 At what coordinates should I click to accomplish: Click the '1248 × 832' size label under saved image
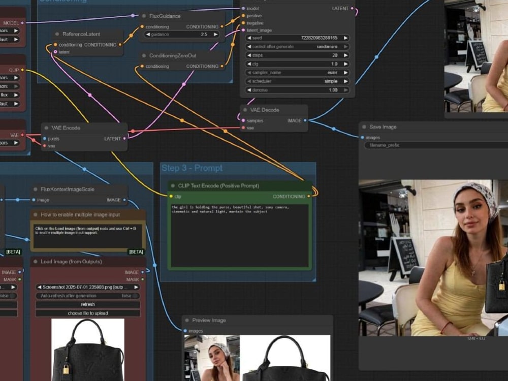[476, 338]
